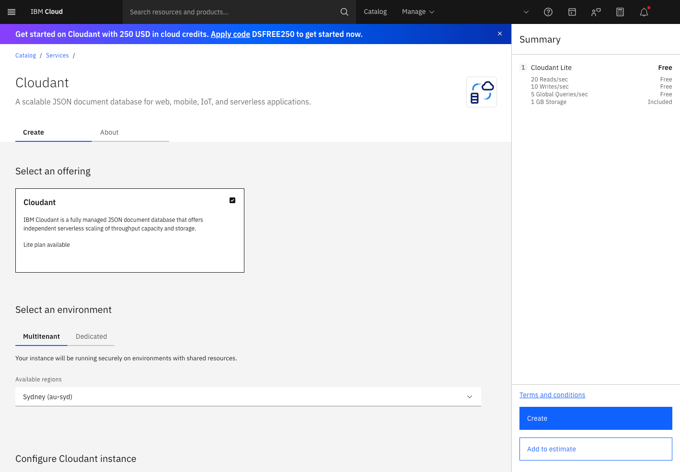The image size is (680, 472).
Task: Click the blue Create button
Action: 596,418
